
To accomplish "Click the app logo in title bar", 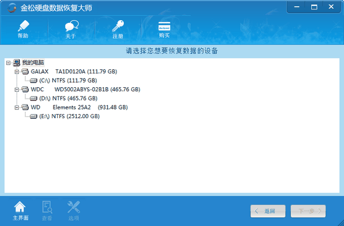I will click(x=12, y=8).
